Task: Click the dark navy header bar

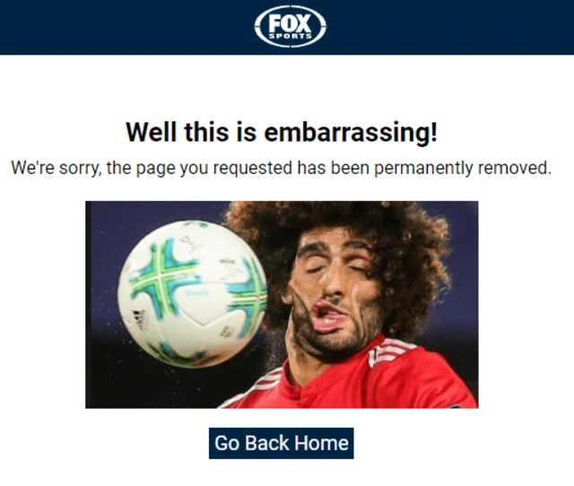Action: (287, 28)
